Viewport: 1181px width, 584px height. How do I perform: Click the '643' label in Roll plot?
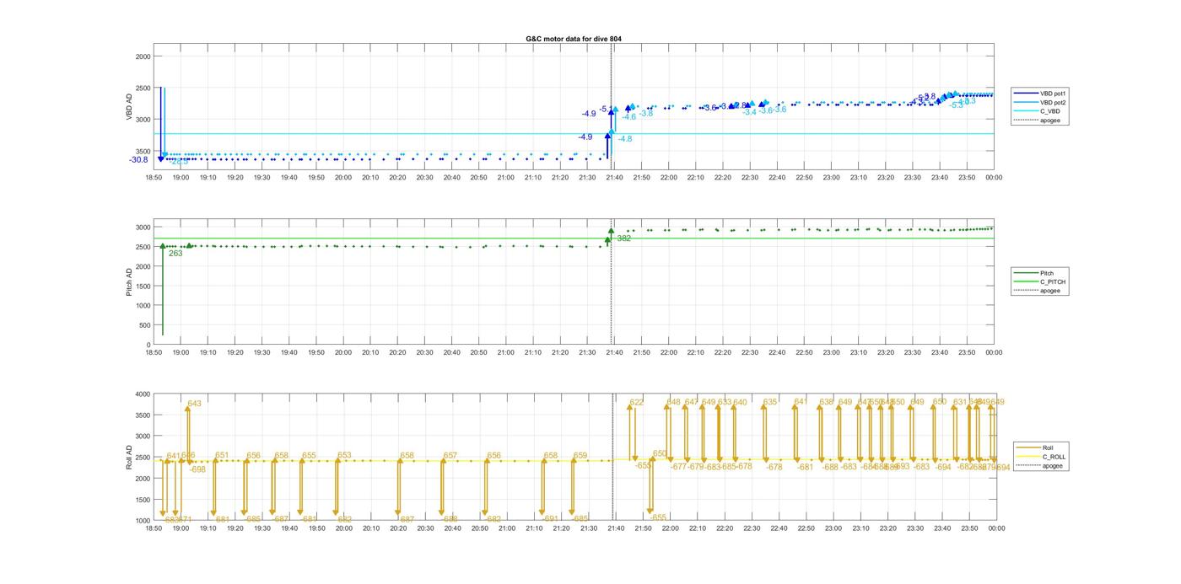(x=195, y=404)
